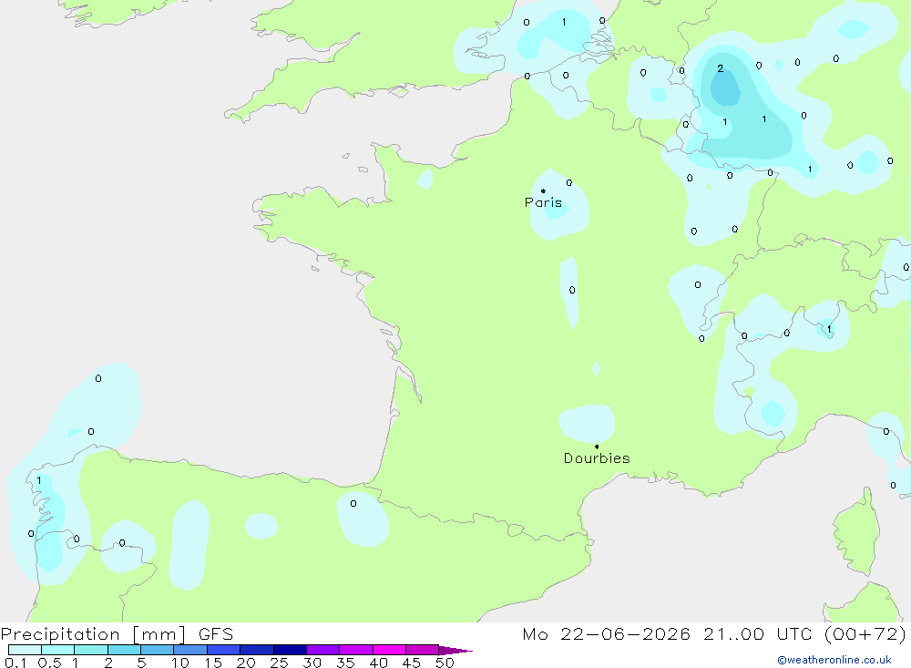Click the Dourbies location dot marker

[x=597, y=447]
